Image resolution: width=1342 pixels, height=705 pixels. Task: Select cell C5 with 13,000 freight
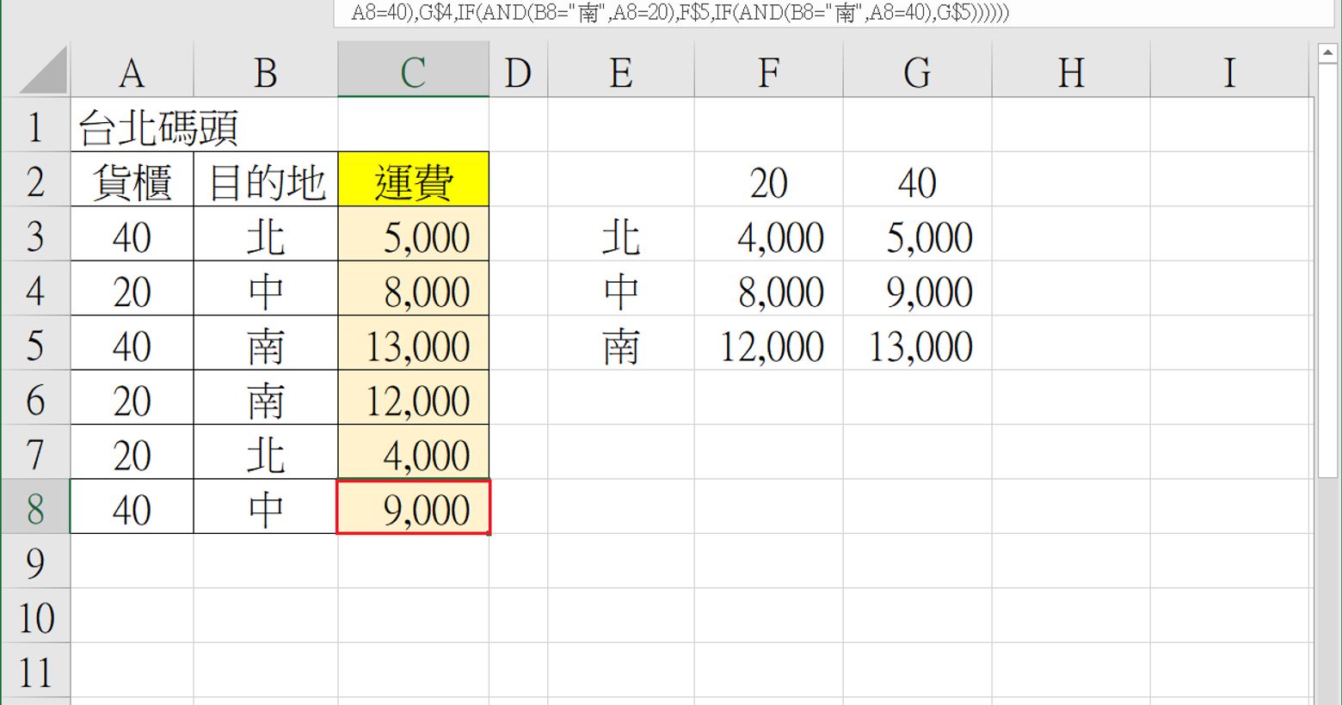pyautogui.click(x=413, y=346)
